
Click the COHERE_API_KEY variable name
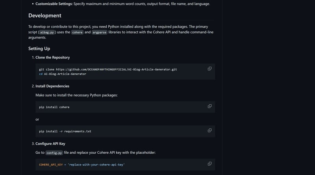click(51, 164)
